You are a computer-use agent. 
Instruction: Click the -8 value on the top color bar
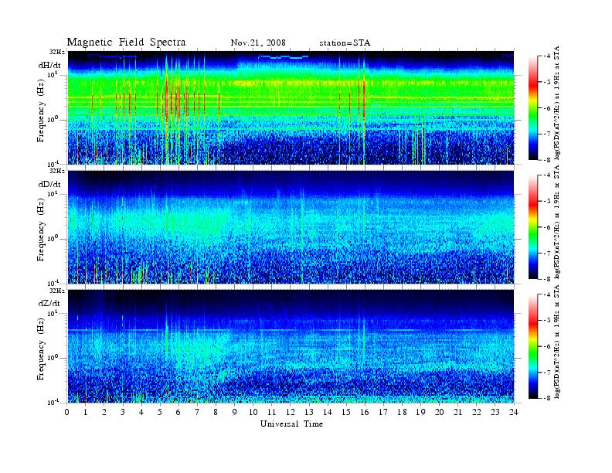point(548,160)
